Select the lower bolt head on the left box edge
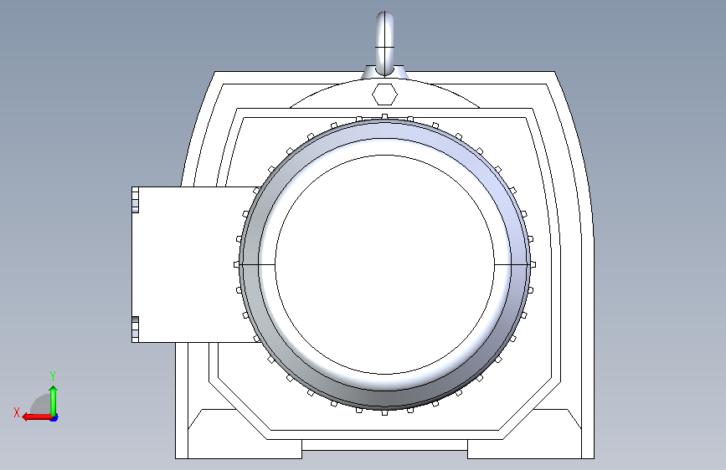 [135, 330]
